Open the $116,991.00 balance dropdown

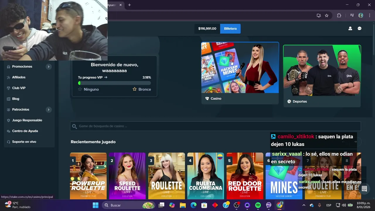pyautogui.click(x=207, y=28)
